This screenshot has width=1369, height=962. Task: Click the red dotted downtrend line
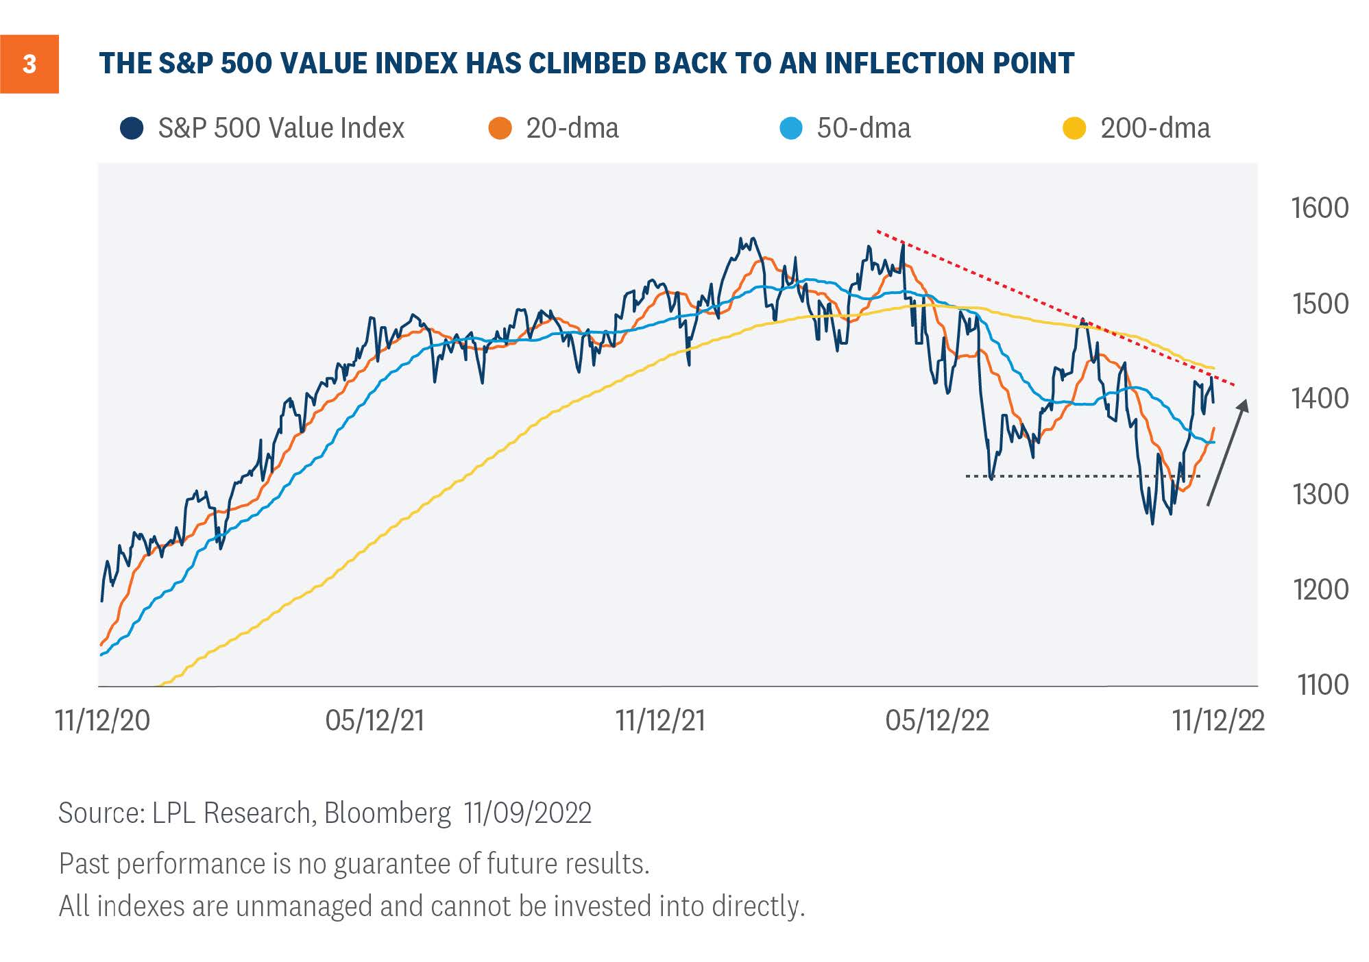(1056, 308)
